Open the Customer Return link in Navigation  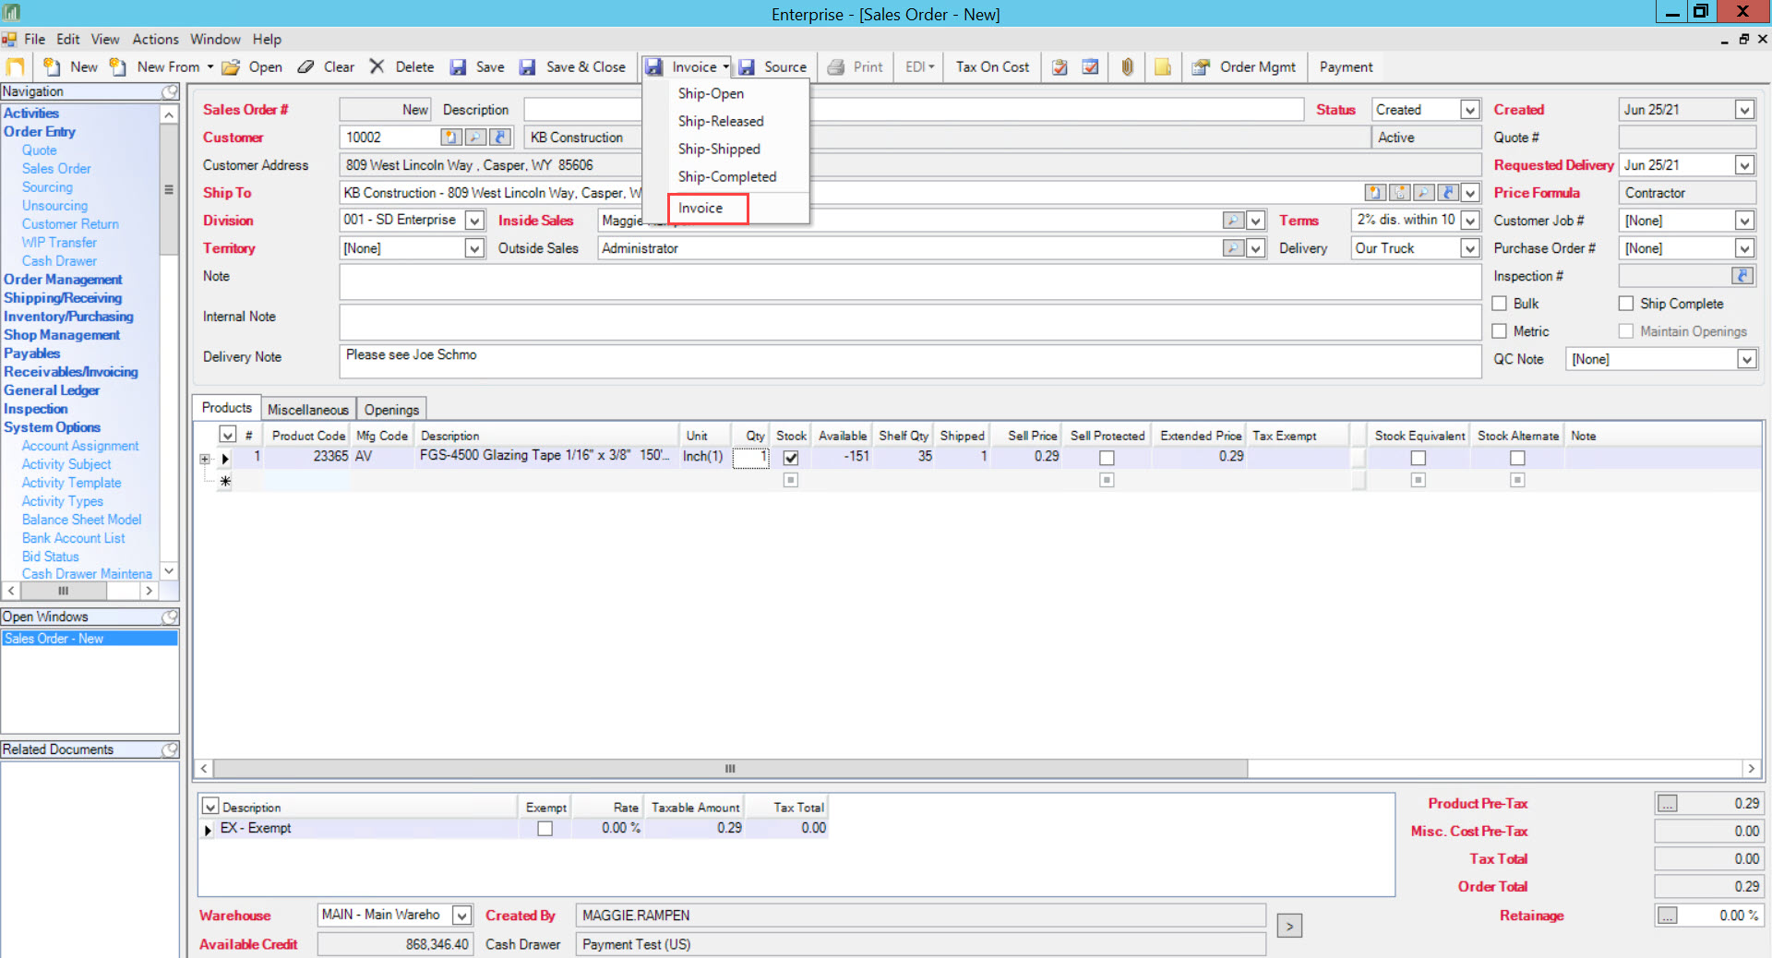coord(70,224)
